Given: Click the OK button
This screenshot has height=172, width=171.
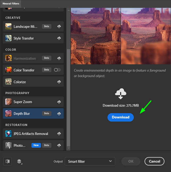Looking at the screenshot, I should click(131, 161).
